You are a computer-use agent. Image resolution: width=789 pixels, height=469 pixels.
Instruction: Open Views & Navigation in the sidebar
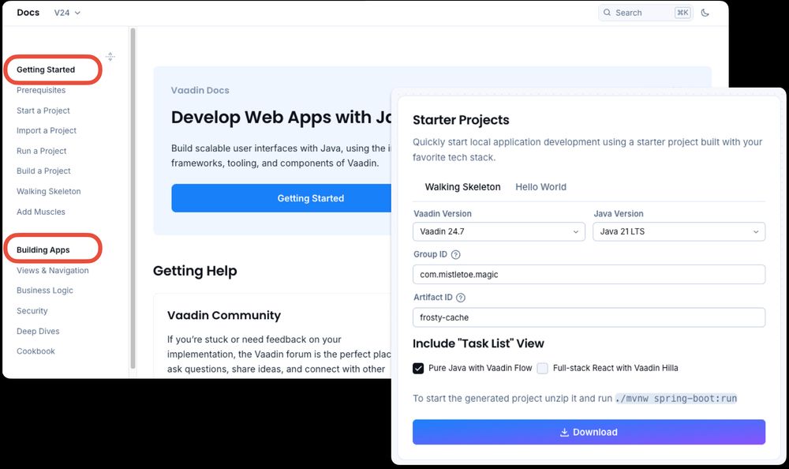pos(52,271)
